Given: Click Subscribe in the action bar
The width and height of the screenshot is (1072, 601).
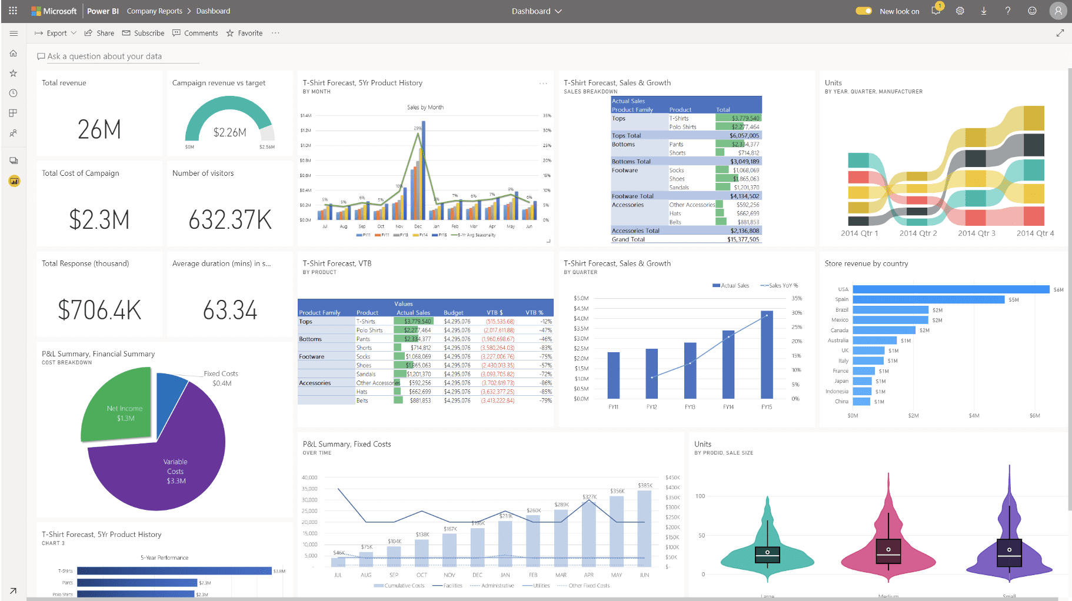Looking at the screenshot, I should pyautogui.click(x=143, y=33).
